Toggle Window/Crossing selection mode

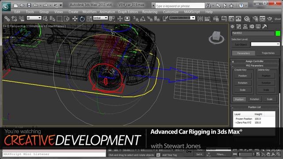[x=67, y=19]
